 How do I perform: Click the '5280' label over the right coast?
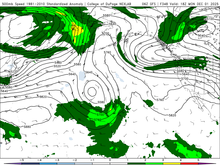pyautogui.click(x=177, y=57)
